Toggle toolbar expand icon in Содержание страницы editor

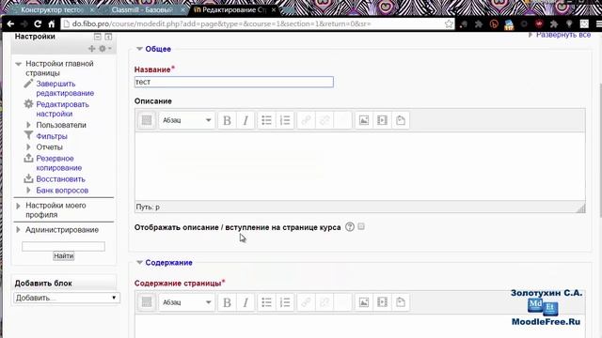[147, 302]
